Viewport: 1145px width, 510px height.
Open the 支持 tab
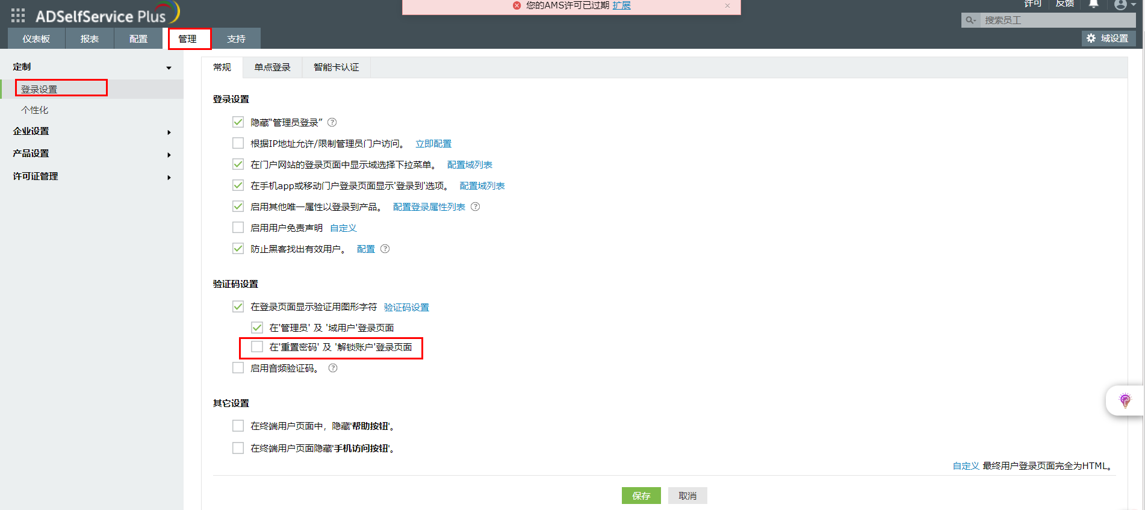tap(237, 39)
